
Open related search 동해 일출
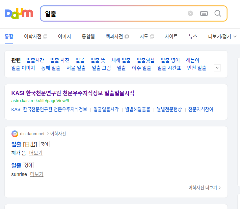(x=51, y=68)
